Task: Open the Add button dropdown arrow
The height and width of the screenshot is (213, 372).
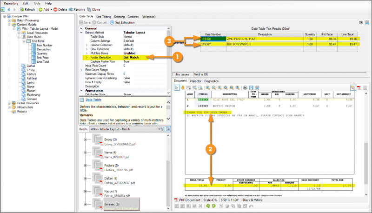Action: (51, 9)
